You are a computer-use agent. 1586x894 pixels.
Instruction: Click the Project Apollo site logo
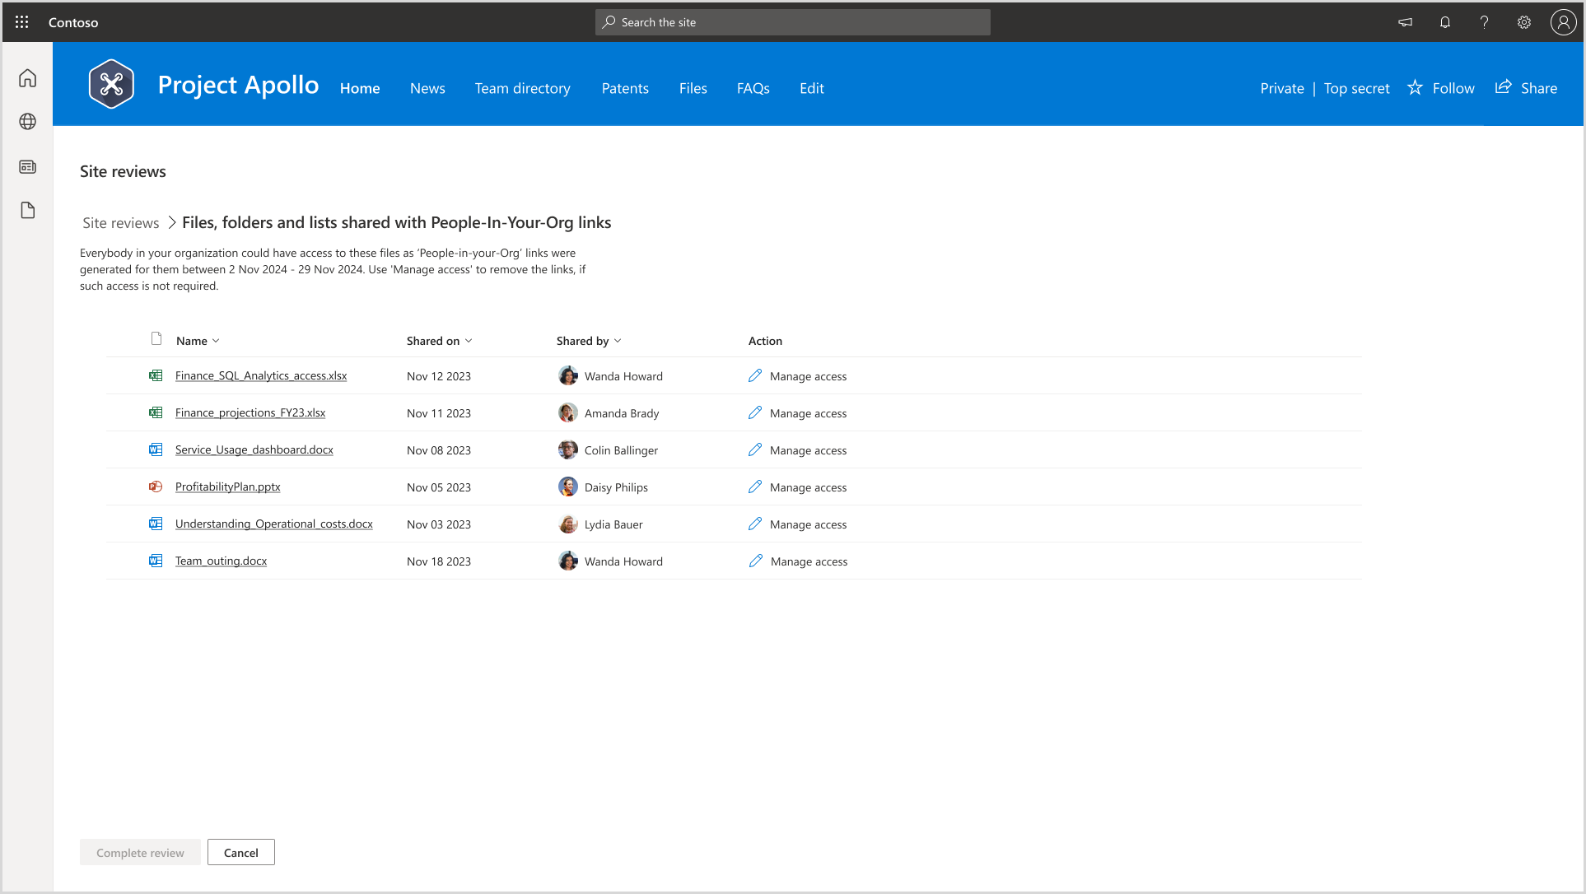111,84
